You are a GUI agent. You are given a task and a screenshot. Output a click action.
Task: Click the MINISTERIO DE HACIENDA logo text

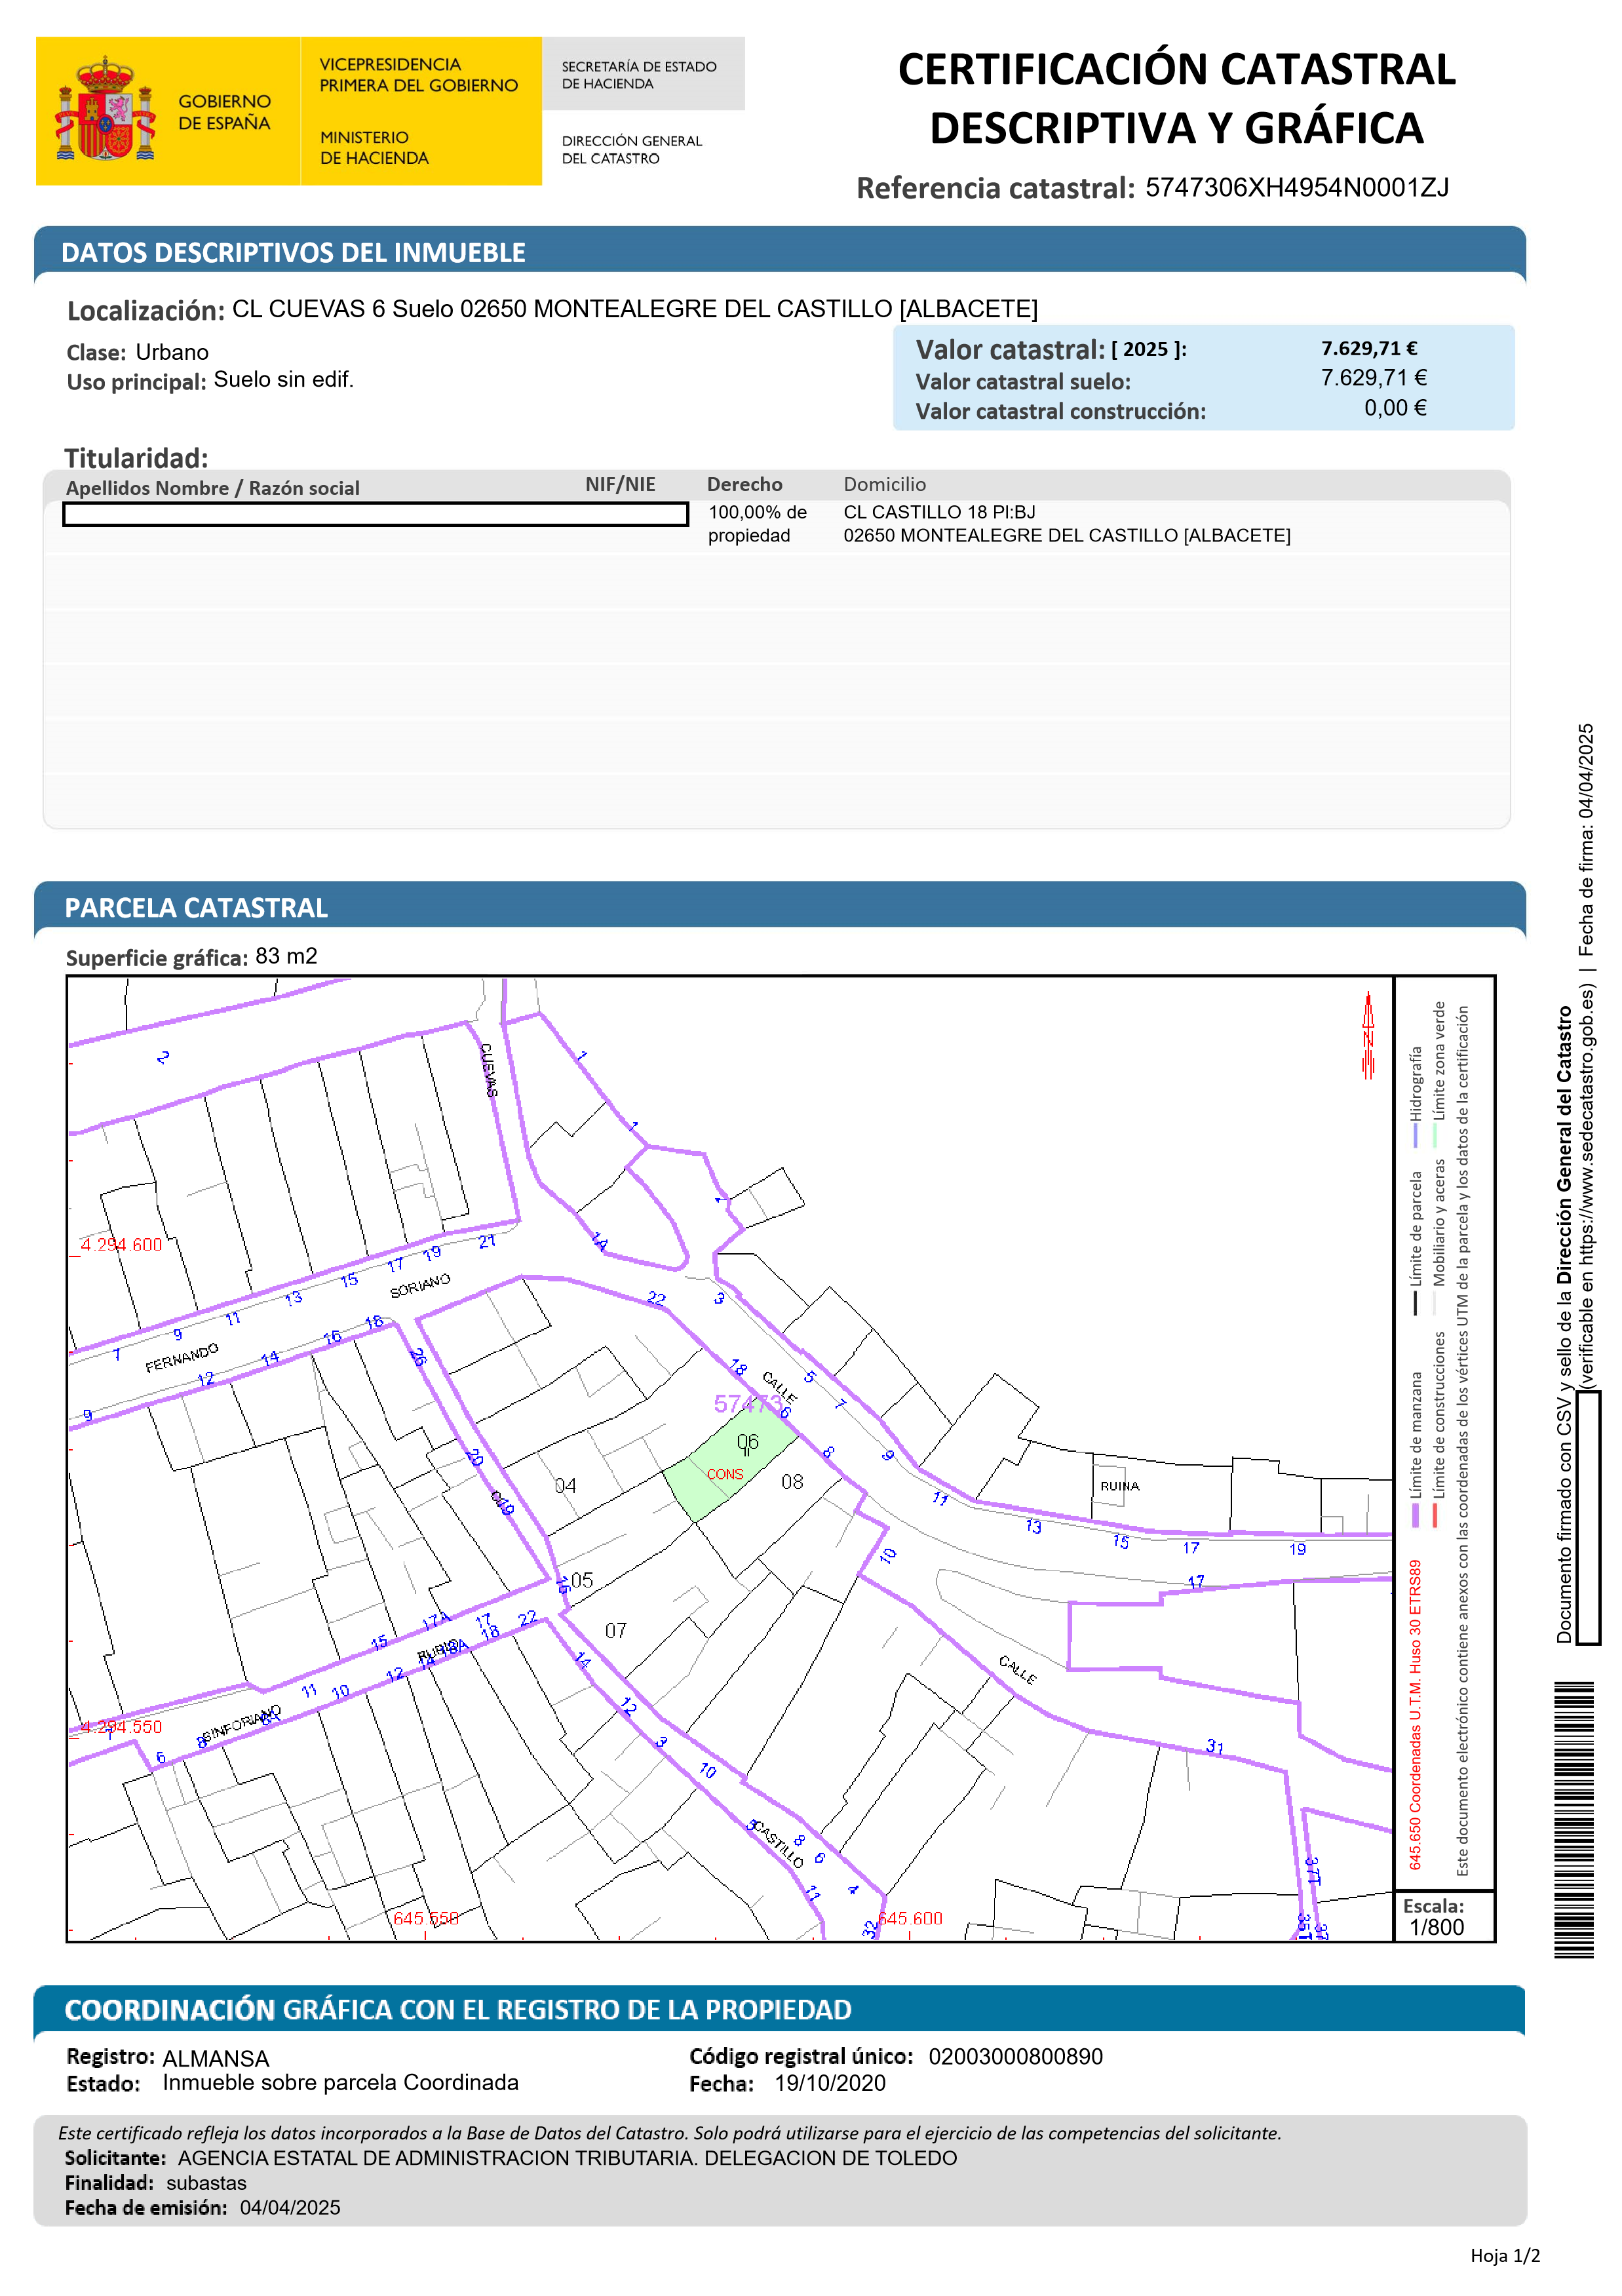[x=374, y=148]
